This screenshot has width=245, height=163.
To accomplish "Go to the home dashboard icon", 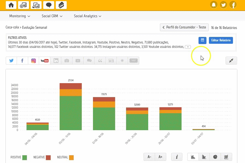I will [11, 5].
